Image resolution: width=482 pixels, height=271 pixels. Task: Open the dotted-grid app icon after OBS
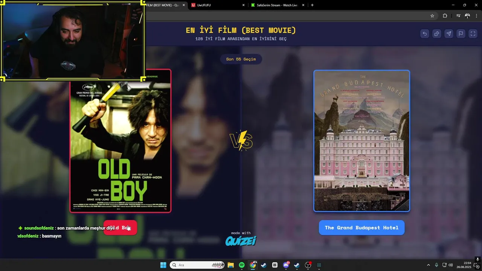319,265
